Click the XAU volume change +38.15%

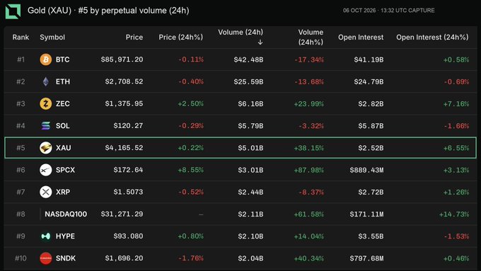click(x=308, y=148)
